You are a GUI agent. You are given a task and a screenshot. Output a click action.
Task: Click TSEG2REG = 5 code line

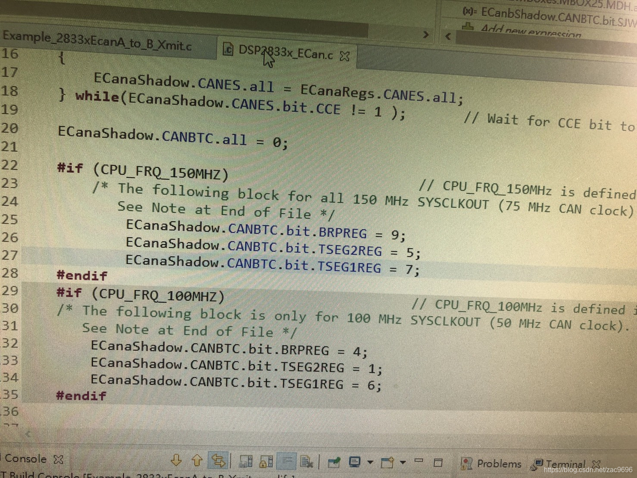[x=273, y=248]
